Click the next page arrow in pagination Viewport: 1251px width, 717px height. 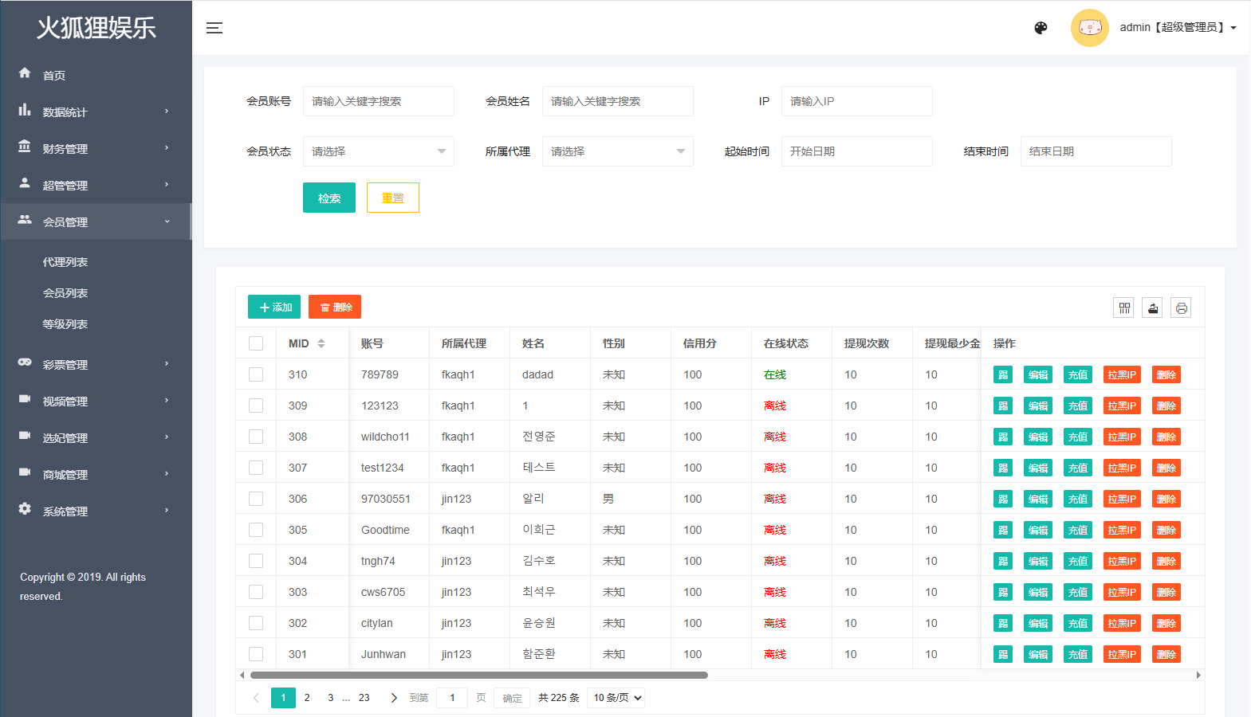point(394,698)
